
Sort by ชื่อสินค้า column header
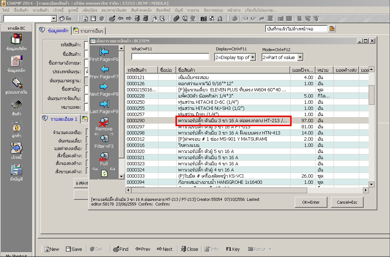(x=233, y=70)
